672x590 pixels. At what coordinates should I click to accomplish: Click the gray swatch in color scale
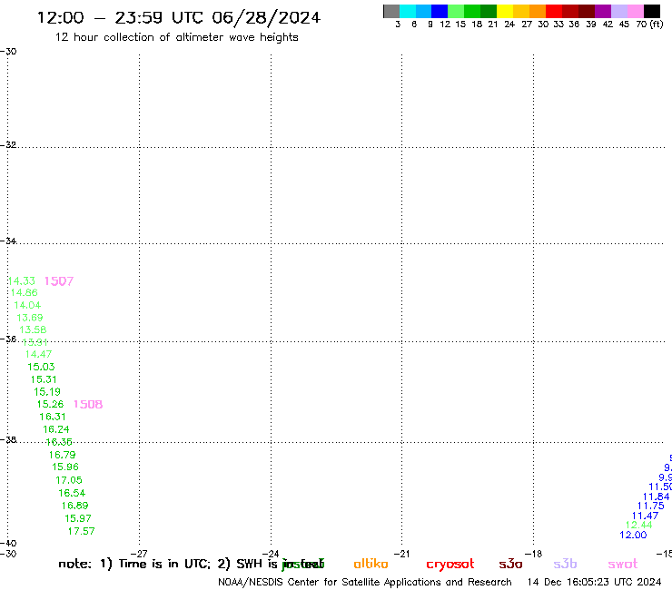click(391, 11)
